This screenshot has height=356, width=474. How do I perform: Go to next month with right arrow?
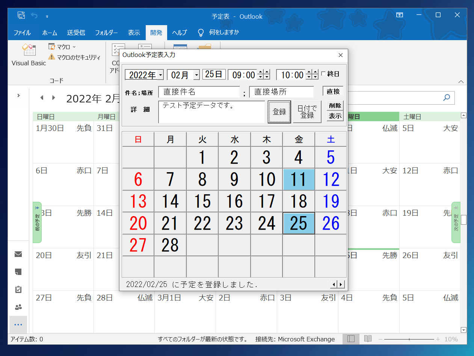pyautogui.click(x=54, y=98)
